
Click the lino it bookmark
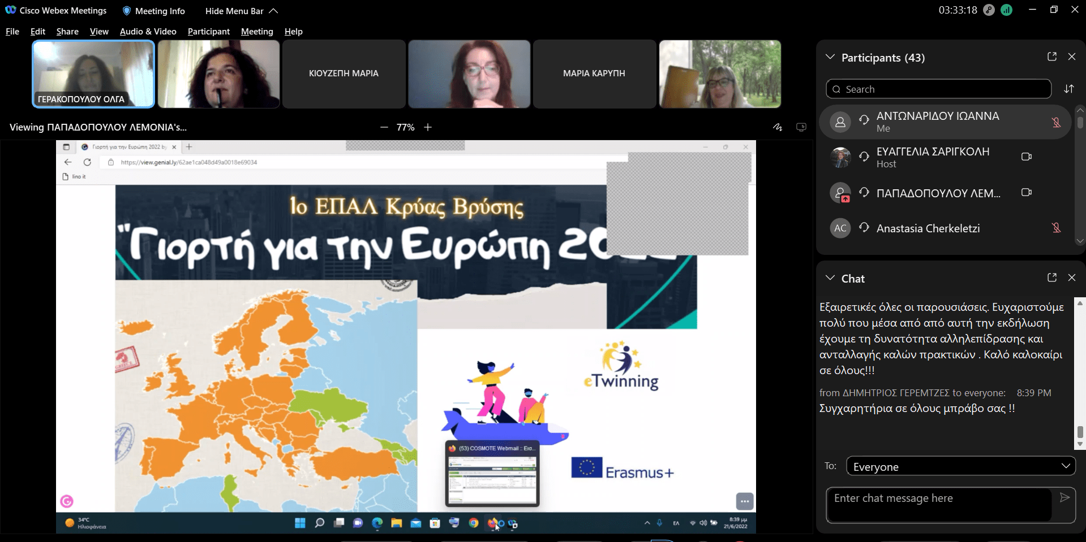pos(74,176)
